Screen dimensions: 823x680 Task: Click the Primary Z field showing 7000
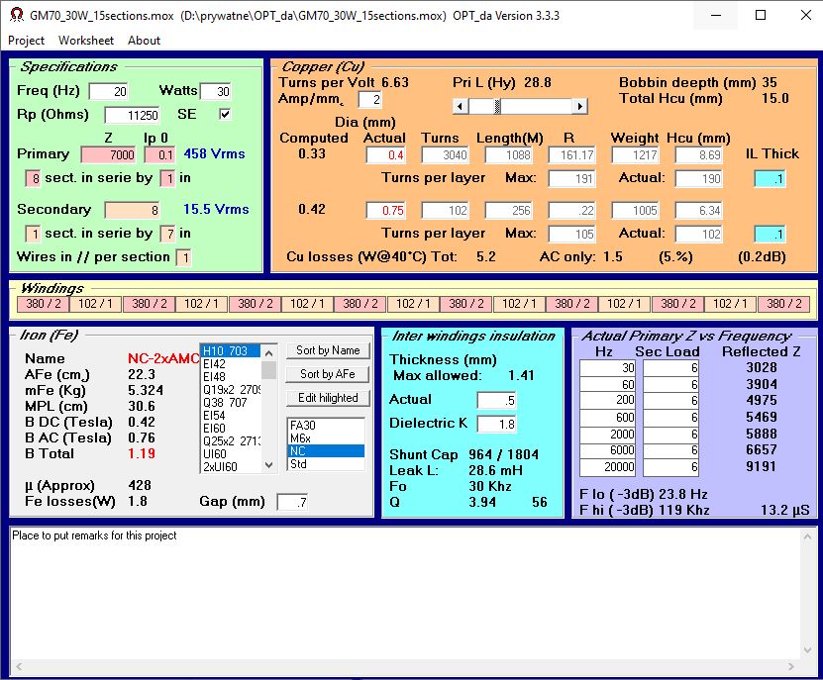[x=108, y=154]
